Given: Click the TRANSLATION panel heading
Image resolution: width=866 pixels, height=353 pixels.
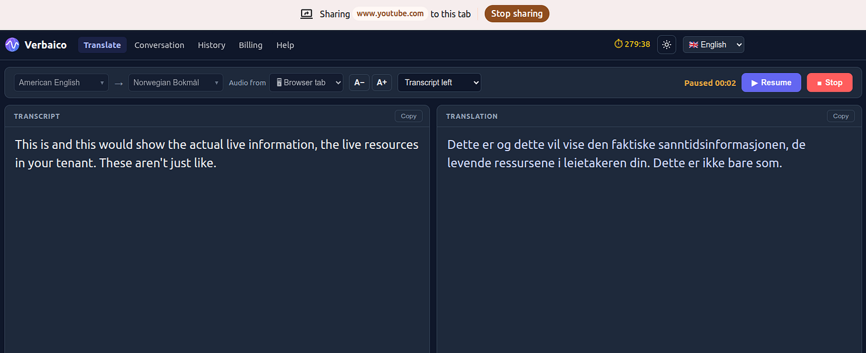Looking at the screenshot, I should coord(472,116).
